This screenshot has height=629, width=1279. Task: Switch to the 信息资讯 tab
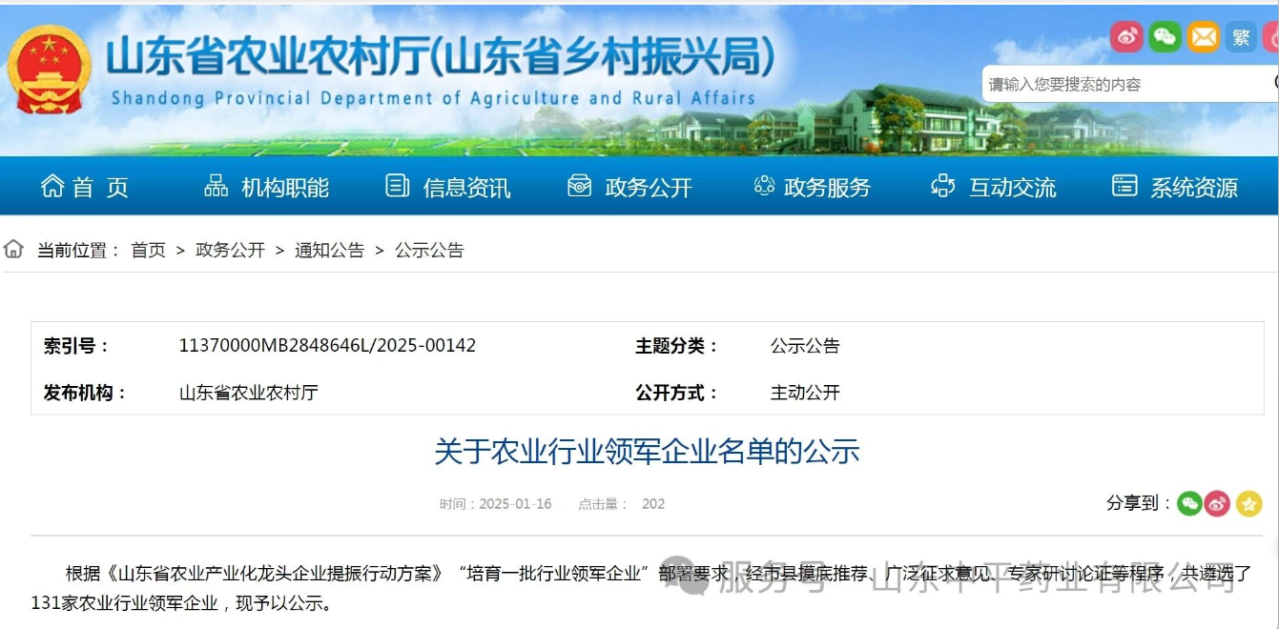tap(467, 187)
